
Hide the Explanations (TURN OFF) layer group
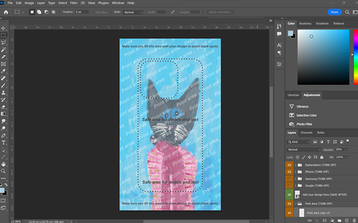(289, 165)
